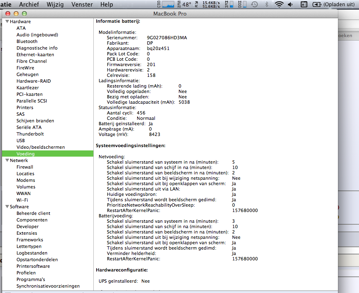The image size is (359, 293).
Task: Select Bluetooth in the Hardware list
Action: point(27,41)
